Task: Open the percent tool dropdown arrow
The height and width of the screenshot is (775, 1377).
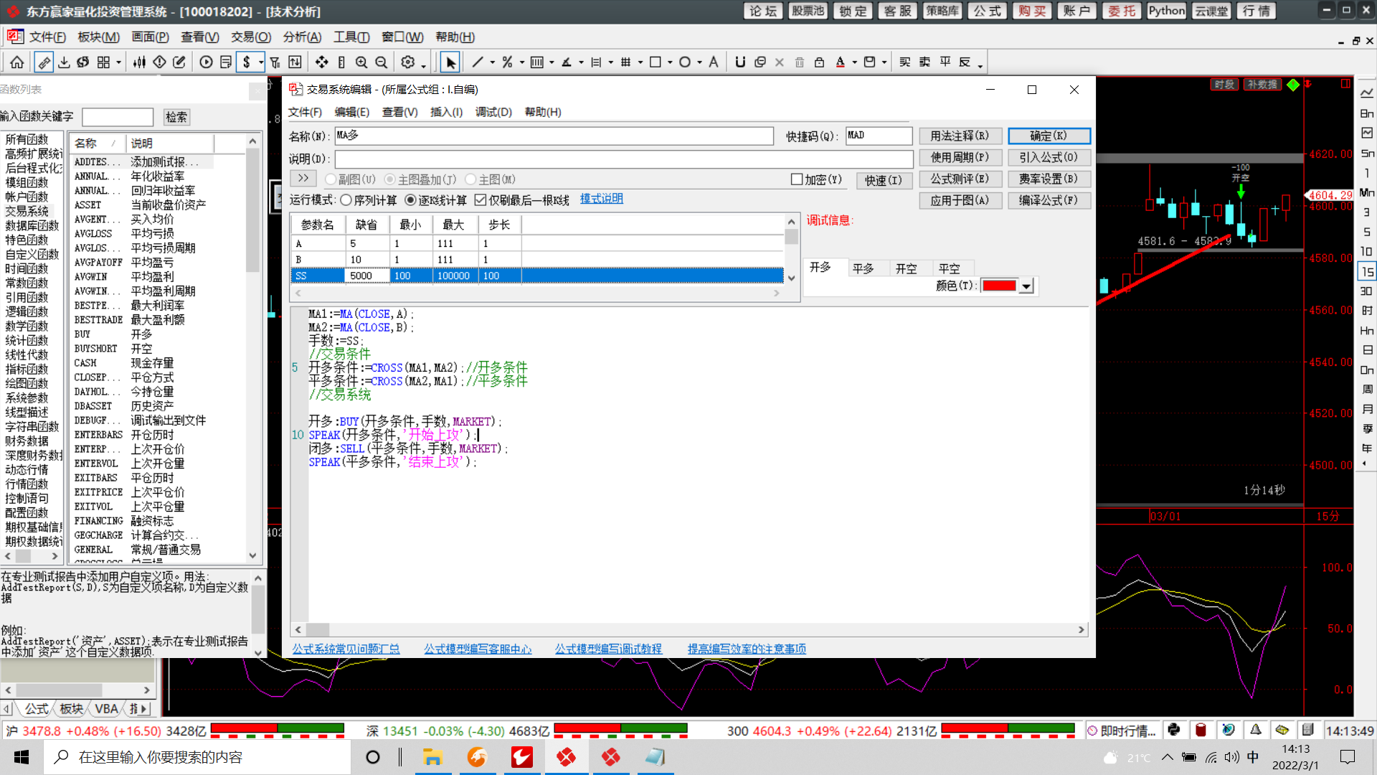Action: [522, 62]
